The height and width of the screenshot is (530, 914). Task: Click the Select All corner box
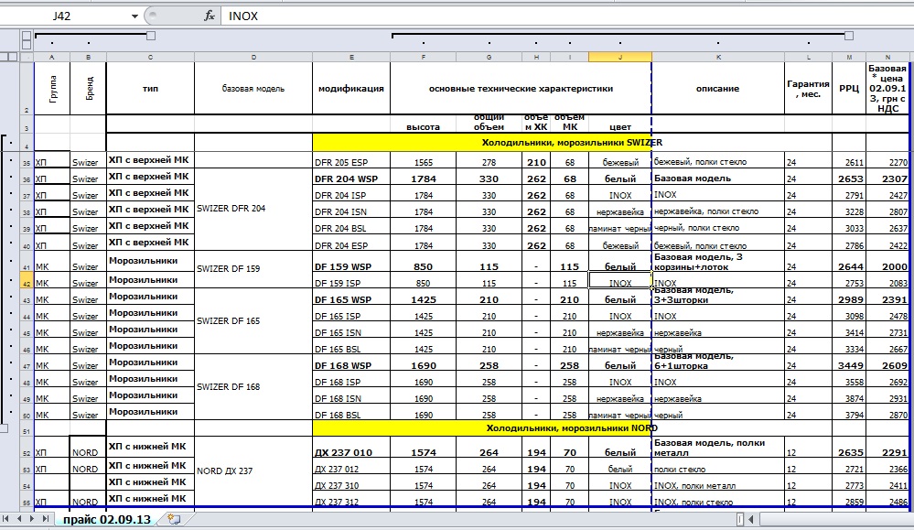(27, 57)
